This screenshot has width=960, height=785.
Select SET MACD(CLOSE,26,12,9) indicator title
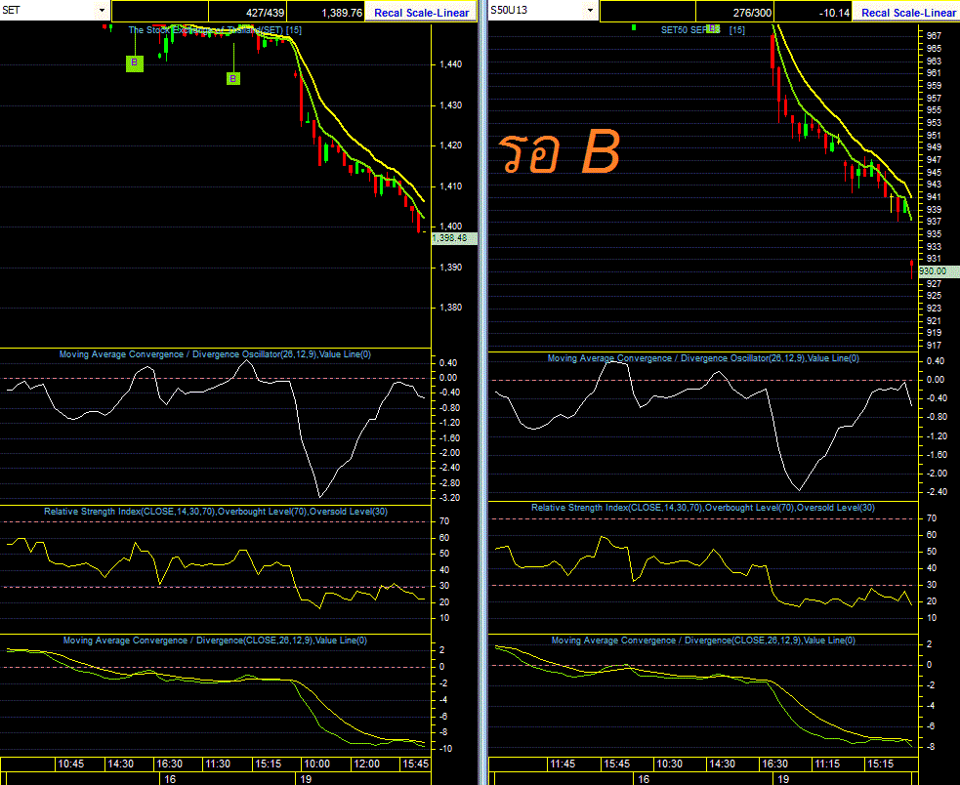point(215,640)
